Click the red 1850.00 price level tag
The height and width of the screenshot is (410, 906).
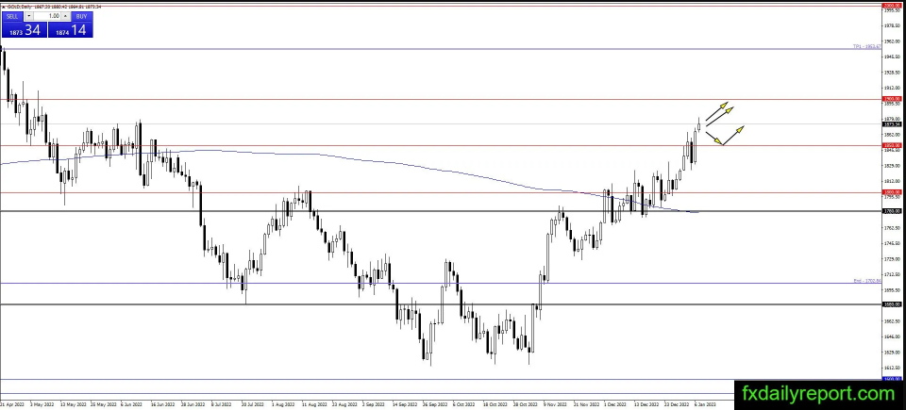tap(892, 145)
